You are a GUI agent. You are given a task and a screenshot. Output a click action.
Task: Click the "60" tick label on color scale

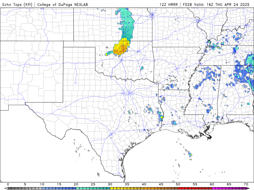pos(212,184)
